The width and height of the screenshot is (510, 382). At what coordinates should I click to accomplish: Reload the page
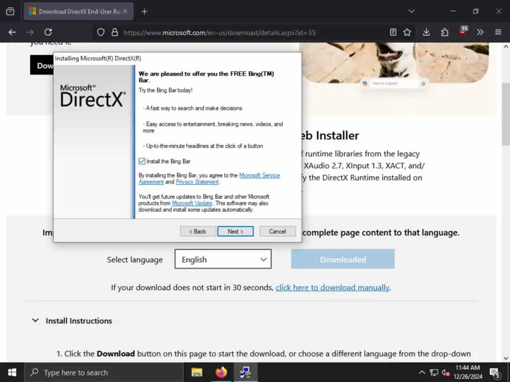[48, 32]
